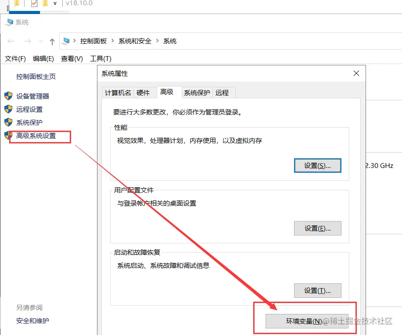Click the shield icon beside 设备管理器
This screenshot has width=402, height=335.
pyautogui.click(x=8, y=96)
